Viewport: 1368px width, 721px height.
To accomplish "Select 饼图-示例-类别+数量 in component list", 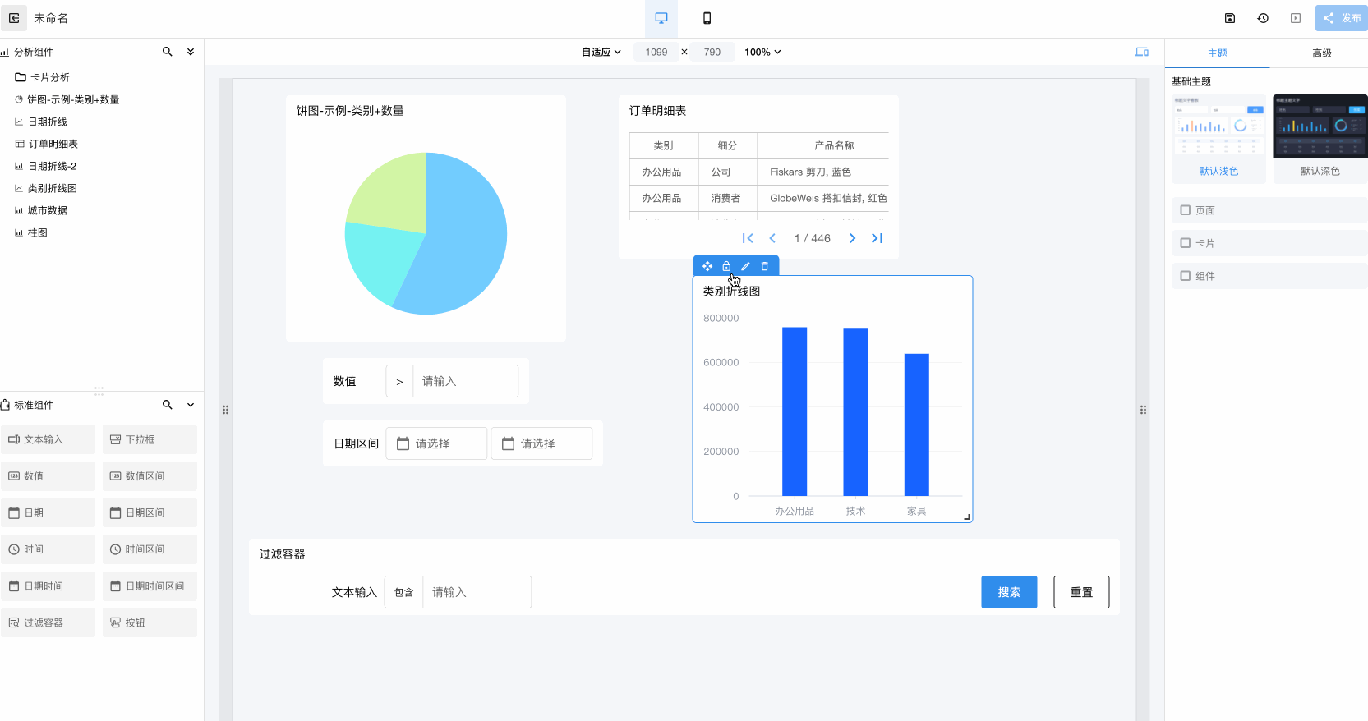I will click(x=67, y=99).
